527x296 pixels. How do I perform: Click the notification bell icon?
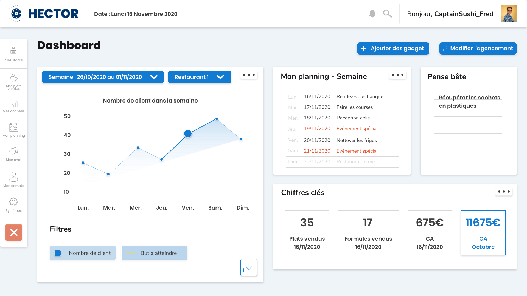(x=372, y=14)
